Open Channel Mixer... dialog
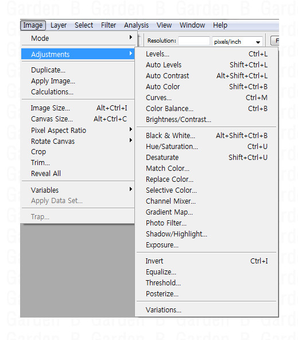The height and width of the screenshot is (340, 298). [x=207, y=201]
